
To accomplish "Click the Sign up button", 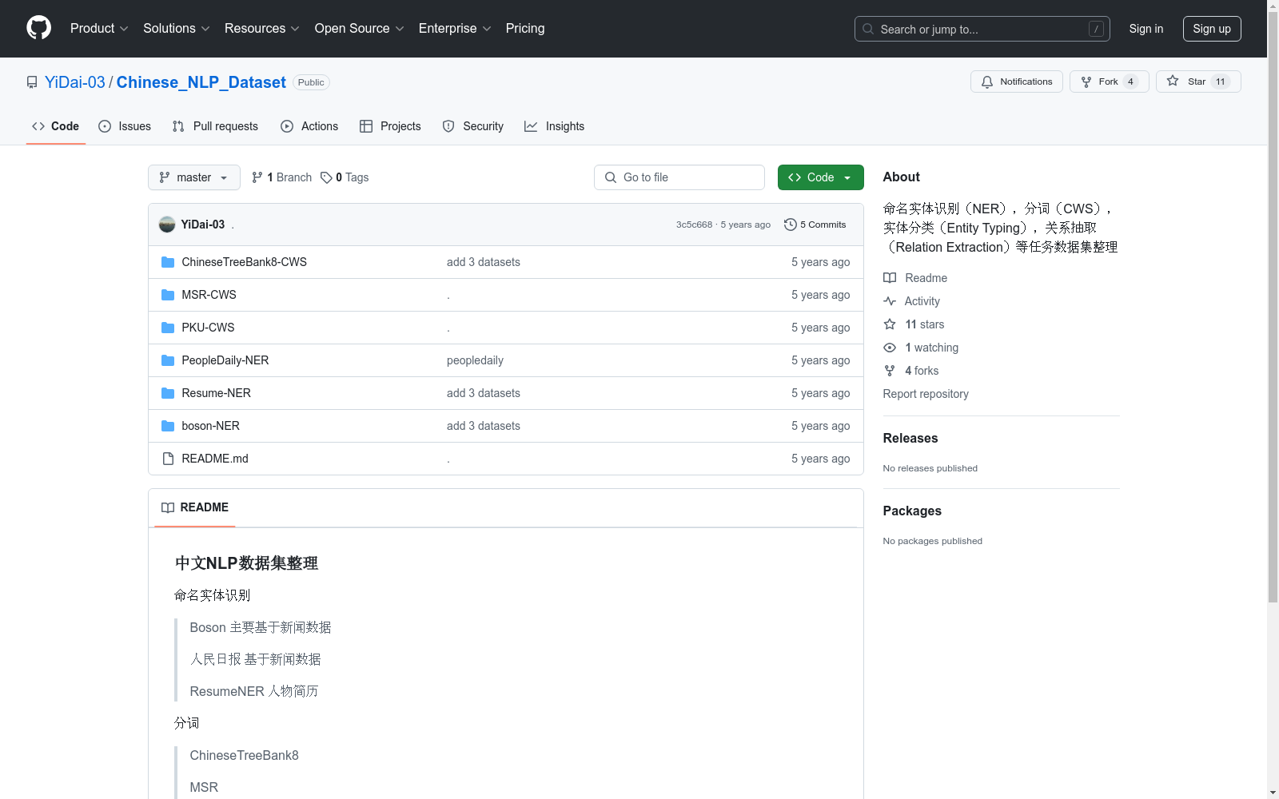I will tap(1212, 29).
